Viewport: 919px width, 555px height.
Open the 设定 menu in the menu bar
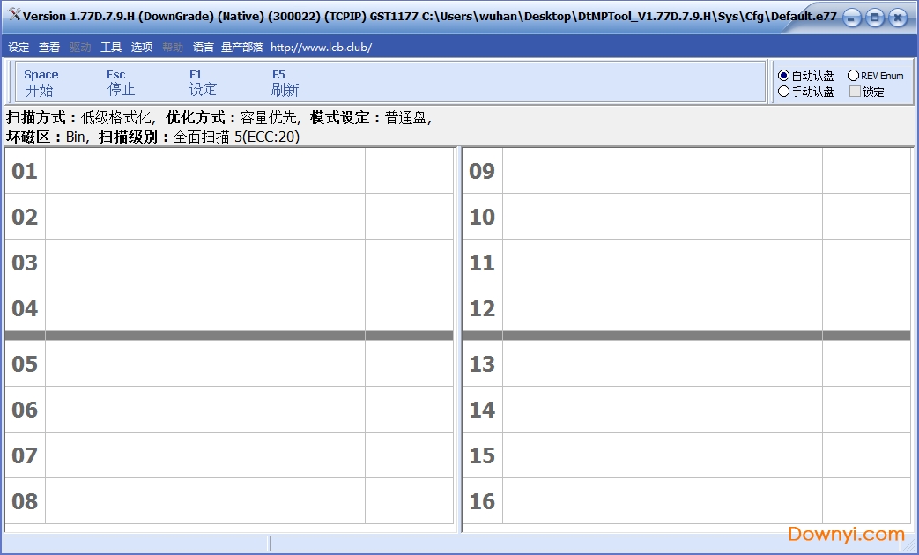point(19,48)
